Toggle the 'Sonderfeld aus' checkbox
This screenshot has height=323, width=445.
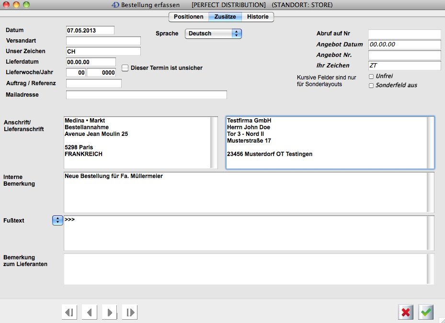(x=371, y=86)
